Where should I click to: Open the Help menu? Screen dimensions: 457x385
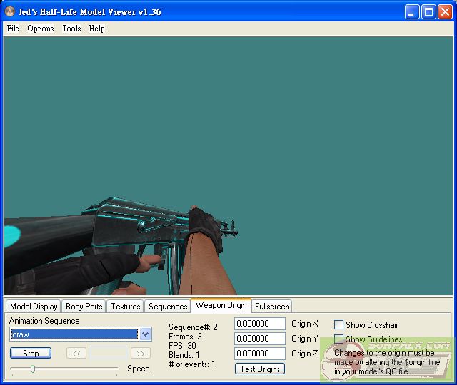pyautogui.click(x=96, y=29)
